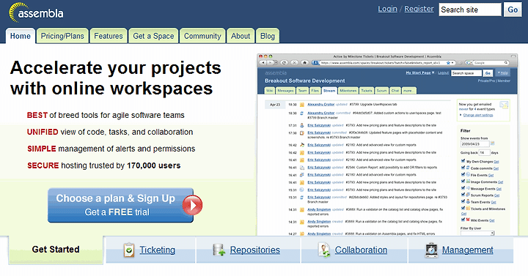Screen dimensions: 528x276
Task: Click the commit icon on the 18:30 Alexandru Croitor committed row
Action: click(x=302, y=113)
